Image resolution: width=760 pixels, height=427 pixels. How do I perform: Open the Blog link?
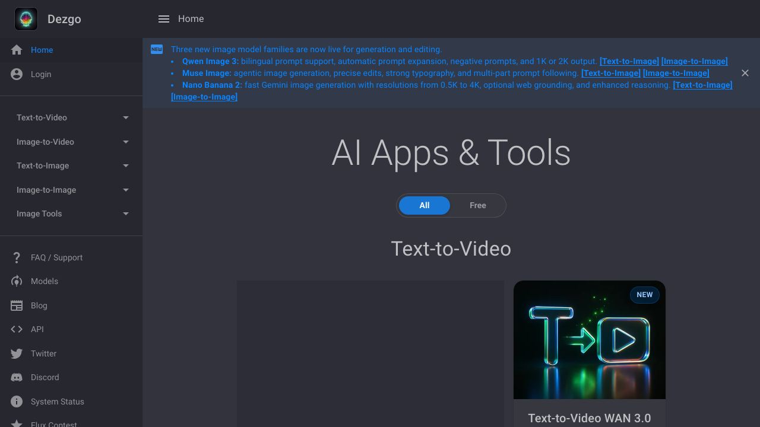pyautogui.click(x=71, y=305)
